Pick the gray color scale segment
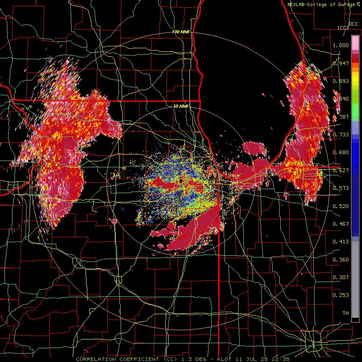Screen dimensions: 362x362 pyautogui.click(x=355, y=280)
